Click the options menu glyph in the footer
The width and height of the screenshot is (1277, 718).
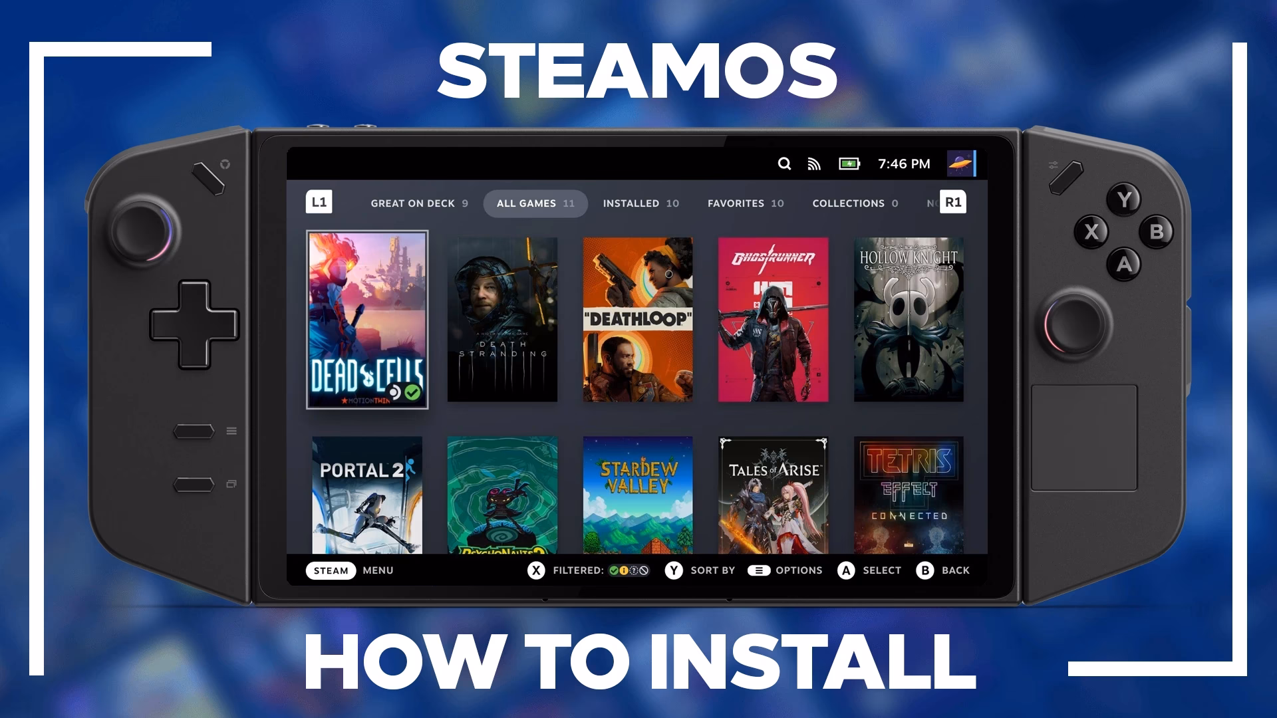[759, 570]
